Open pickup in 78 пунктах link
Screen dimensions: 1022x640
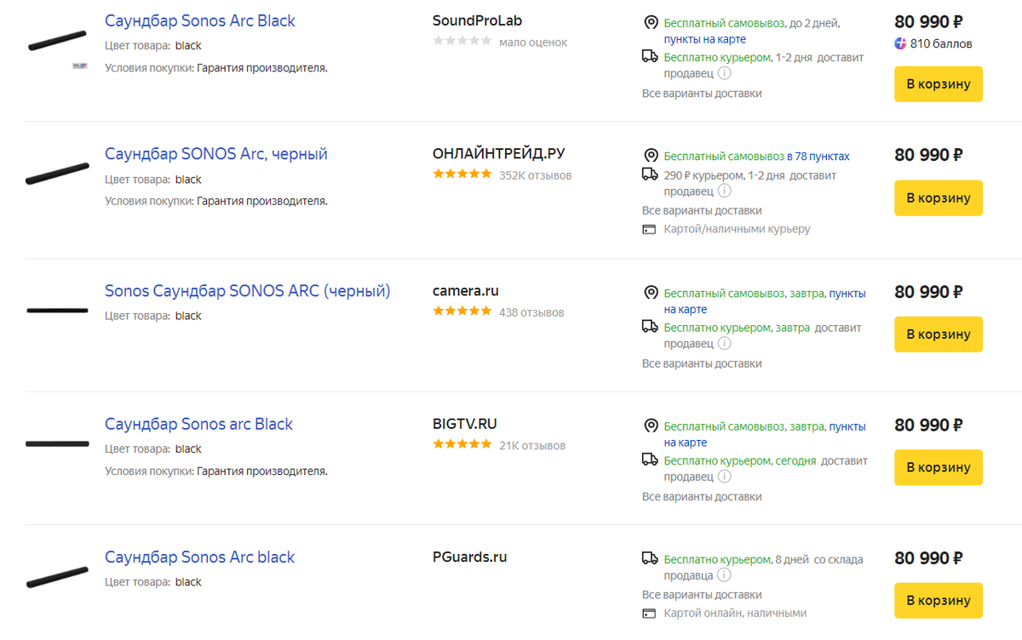pos(818,157)
